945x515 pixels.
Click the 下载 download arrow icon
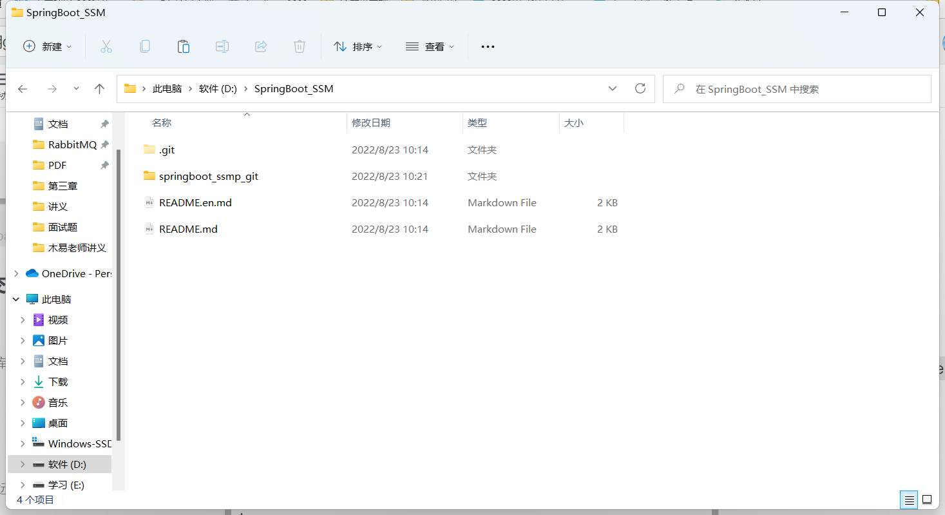click(39, 382)
